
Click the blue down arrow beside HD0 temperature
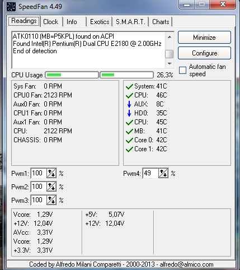[x=129, y=113]
